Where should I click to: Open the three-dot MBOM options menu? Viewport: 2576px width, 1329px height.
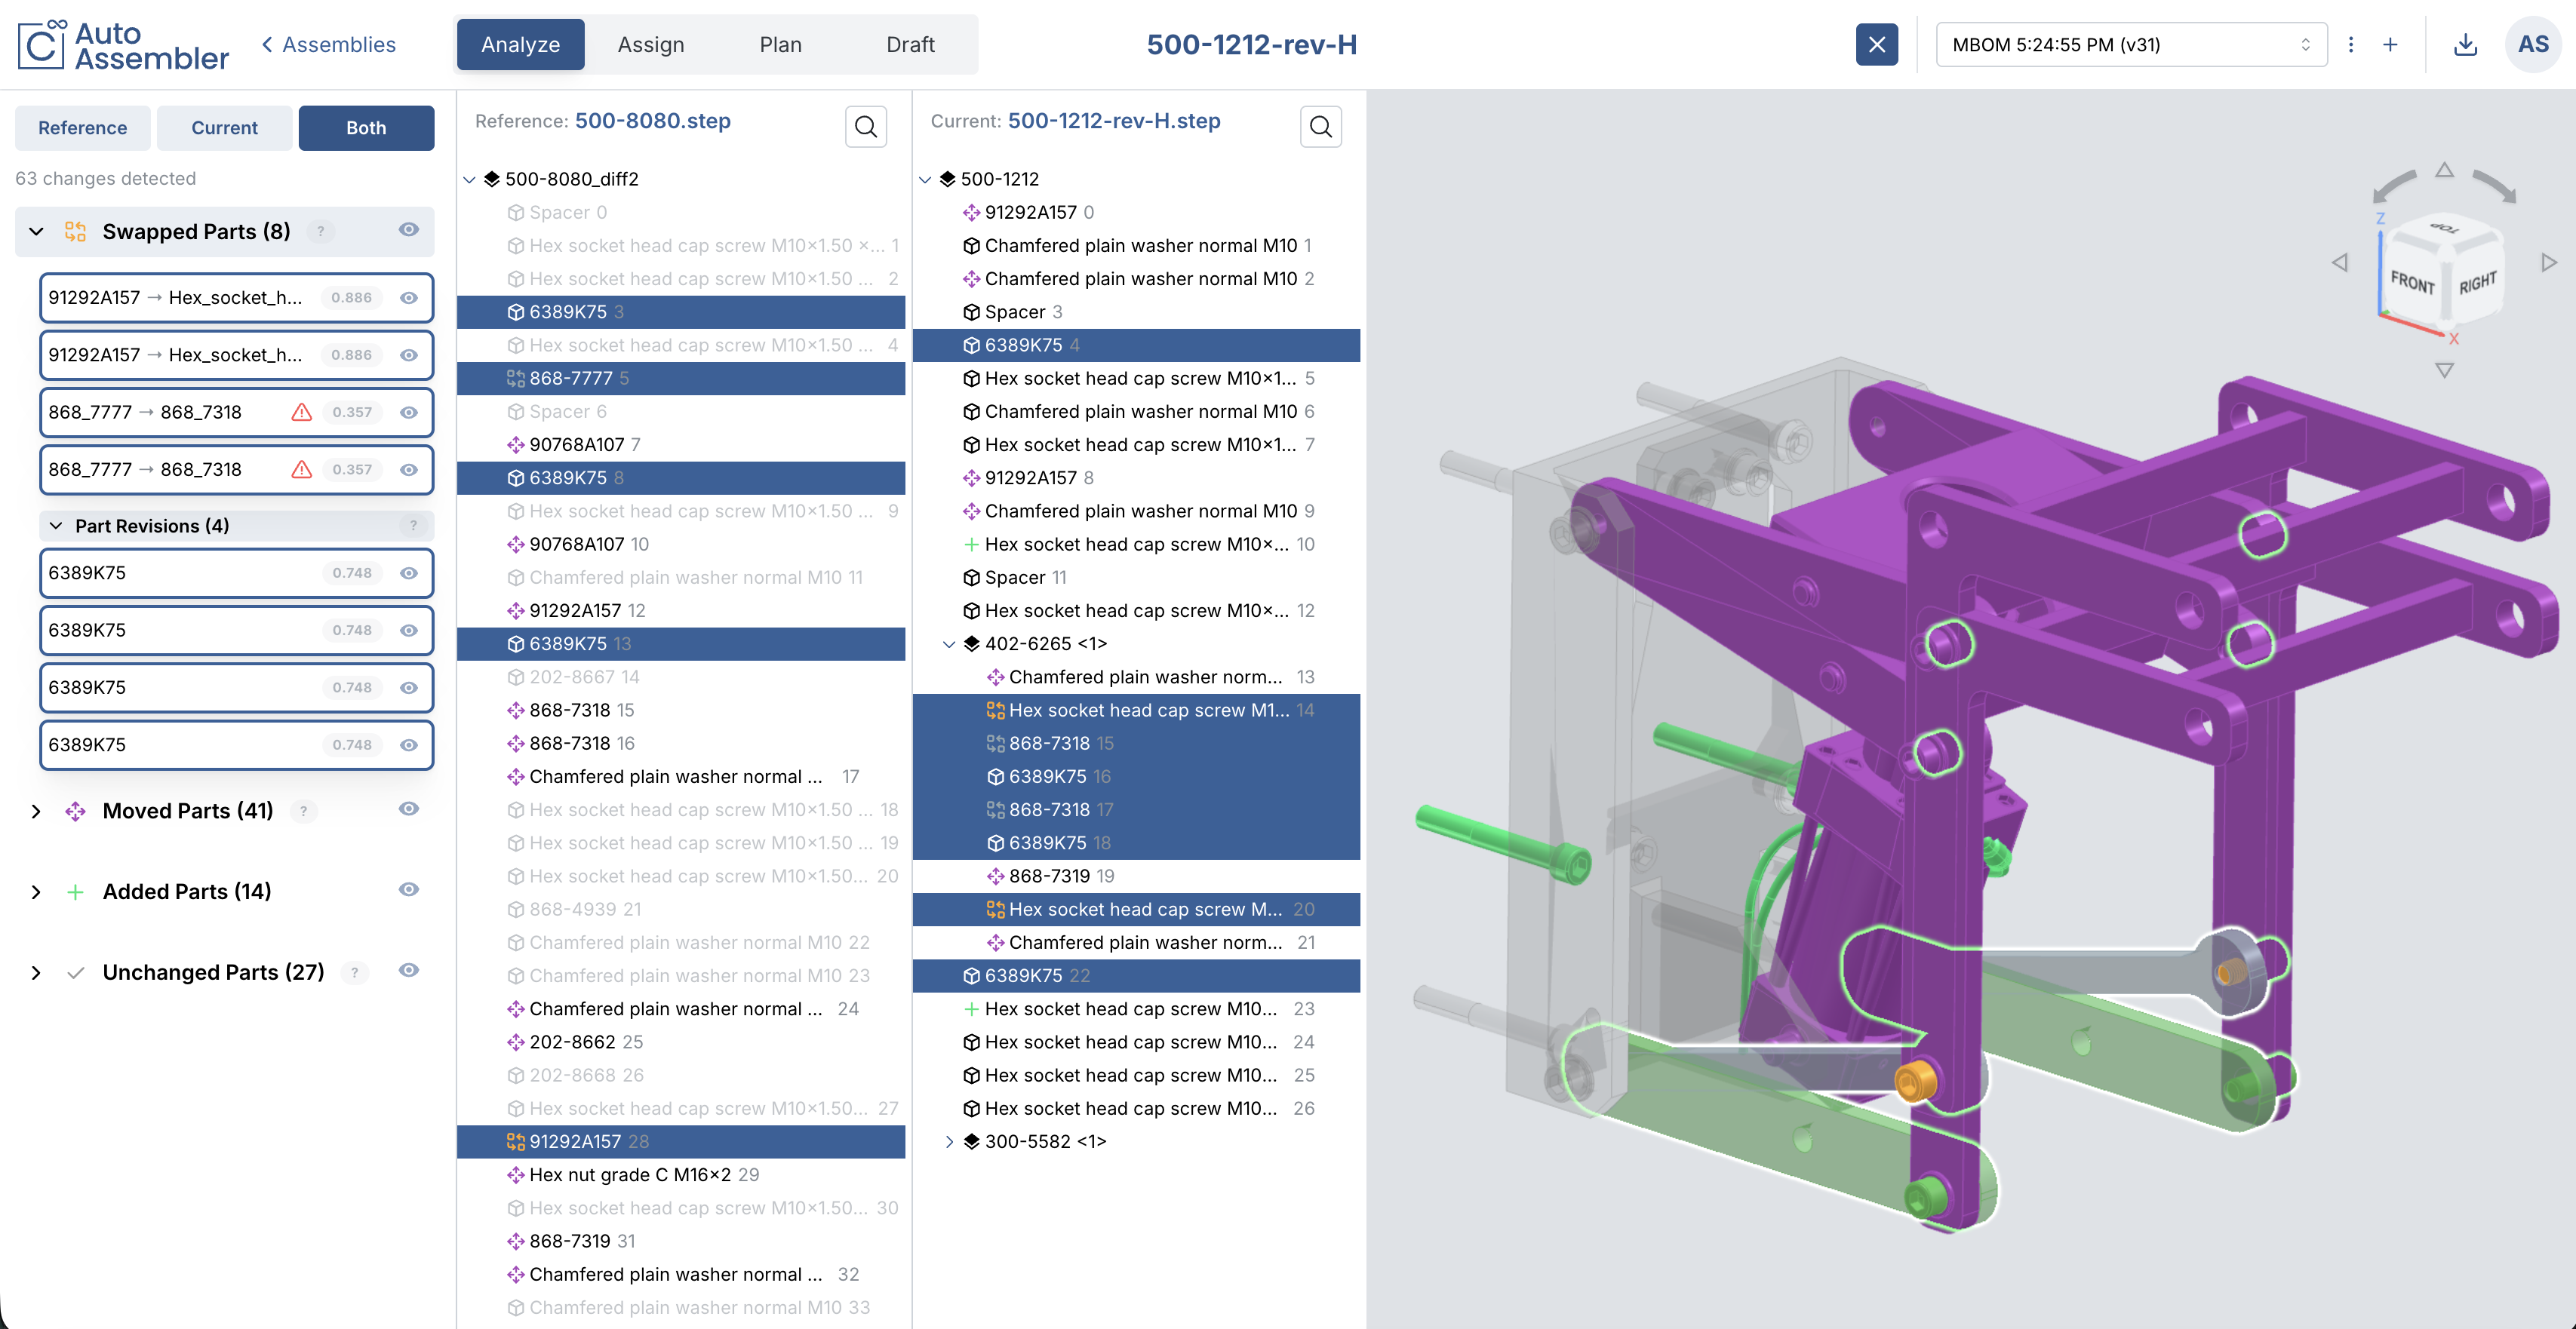tap(2351, 45)
